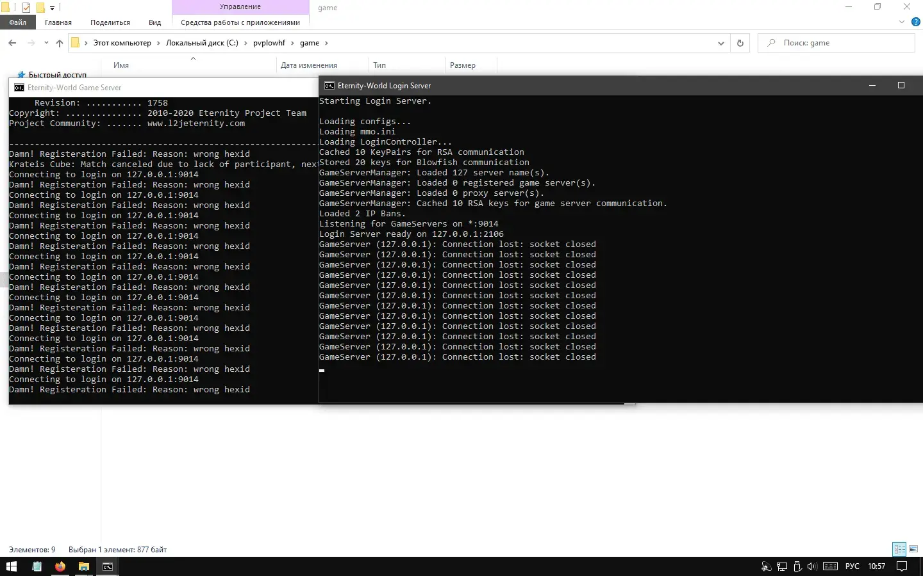Open Explorer help question mark
This screenshot has height=576, width=923.
click(x=916, y=22)
